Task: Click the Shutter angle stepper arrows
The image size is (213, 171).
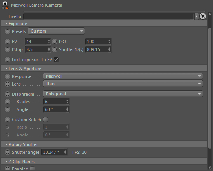Action: pos(66,152)
